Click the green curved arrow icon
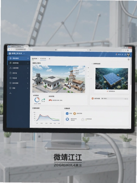The image size is (137, 183). point(43,99)
